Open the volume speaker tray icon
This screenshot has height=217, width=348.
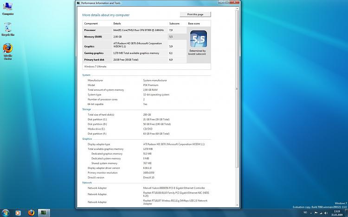pos(326,213)
